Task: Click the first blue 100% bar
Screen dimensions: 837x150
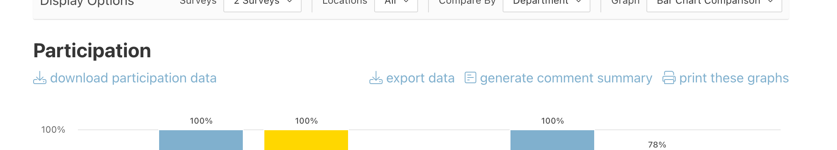Action: [201, 140]
